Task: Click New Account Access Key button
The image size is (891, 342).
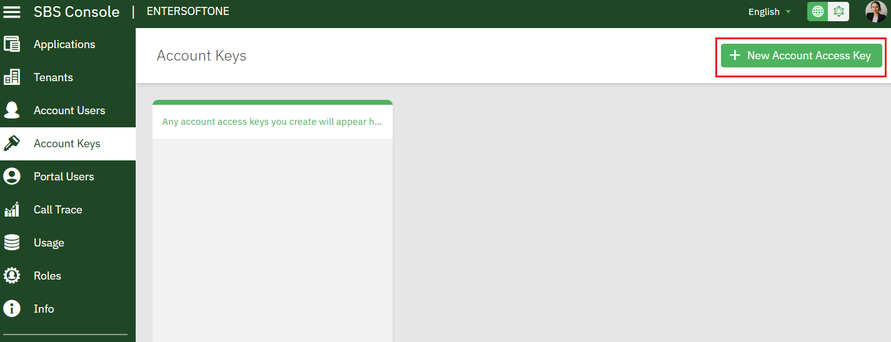Action: click(x=801, y=56)
